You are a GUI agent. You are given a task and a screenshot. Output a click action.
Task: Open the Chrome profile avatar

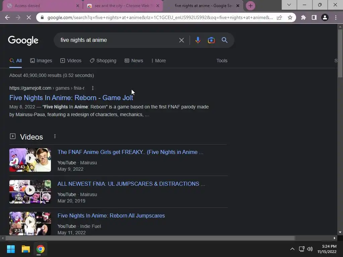pos(325,17)
